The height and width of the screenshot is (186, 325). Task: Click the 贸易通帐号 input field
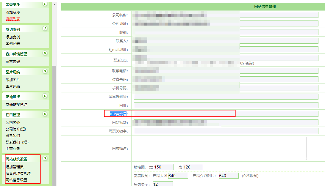226,97
